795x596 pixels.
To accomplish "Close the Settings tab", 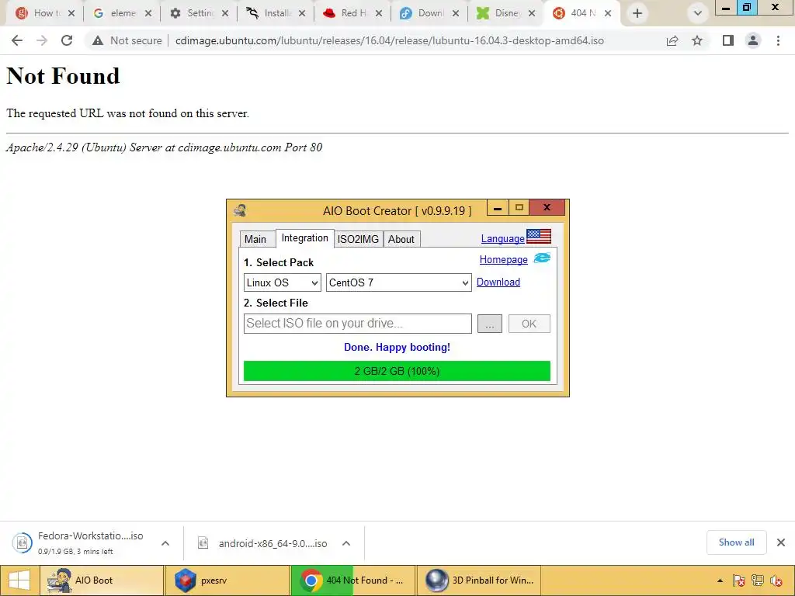I will point(225,13).
